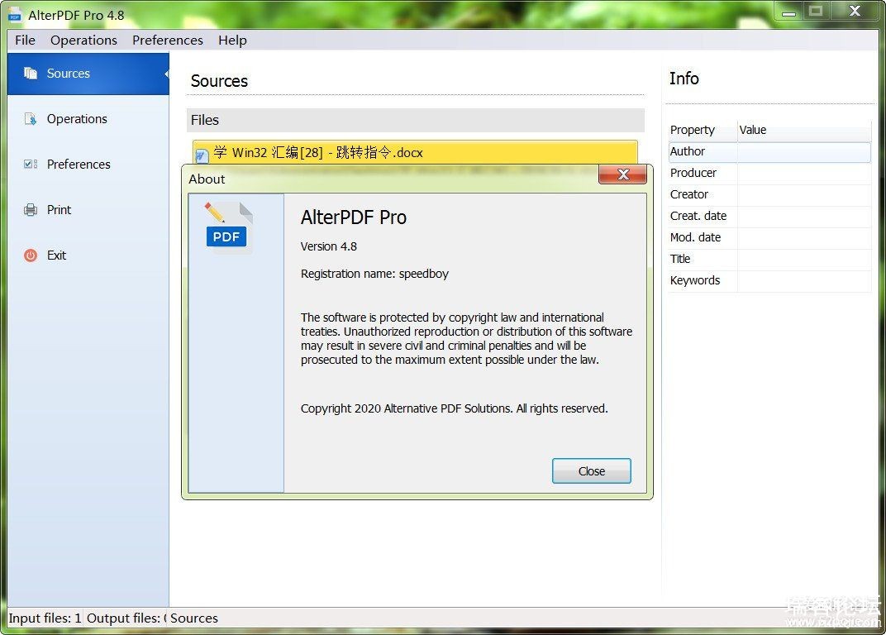The image size is (886, 635).
Task: Click the red Exit power icon
Action: tap(31, 255)
